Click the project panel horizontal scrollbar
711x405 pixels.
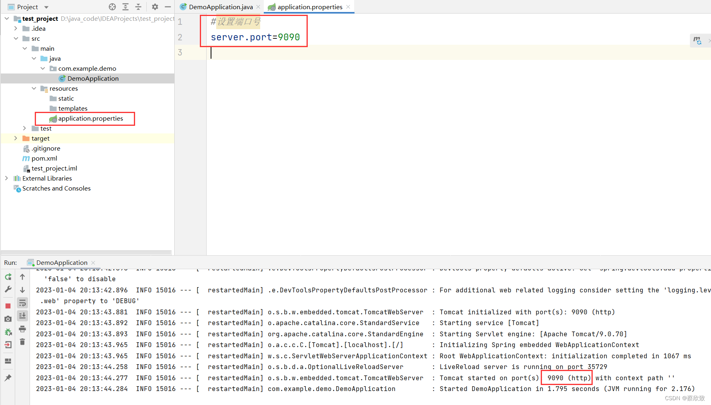click(x=87, y=252)
